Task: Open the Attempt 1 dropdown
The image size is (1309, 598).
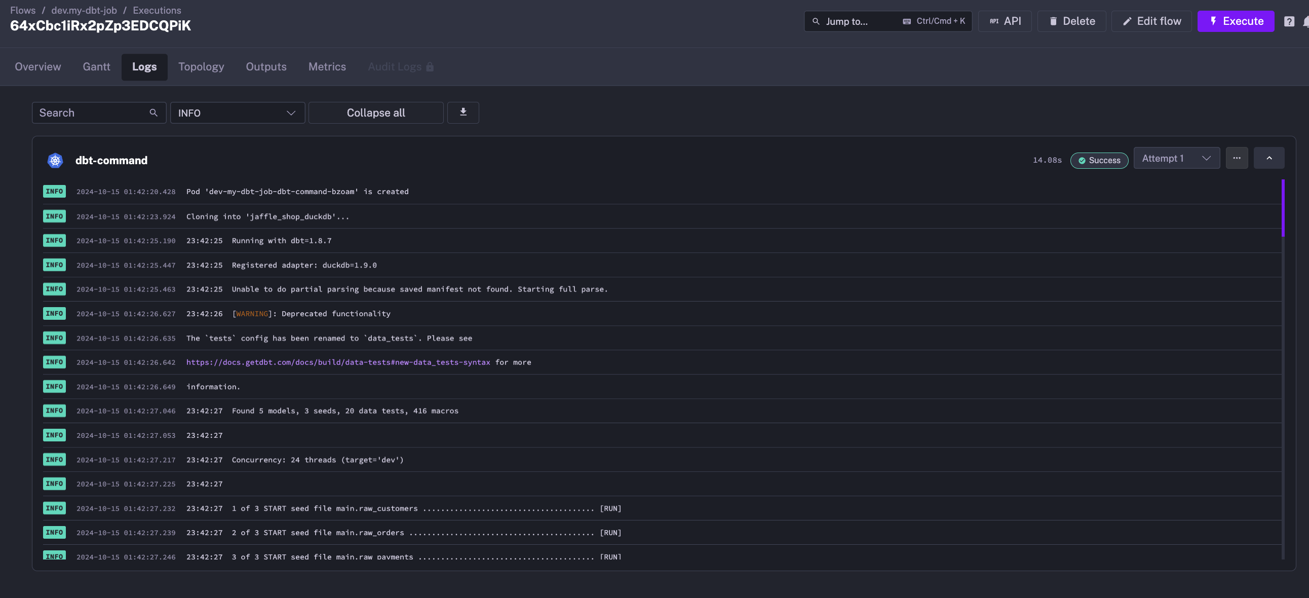Action: pos(1176,158)
